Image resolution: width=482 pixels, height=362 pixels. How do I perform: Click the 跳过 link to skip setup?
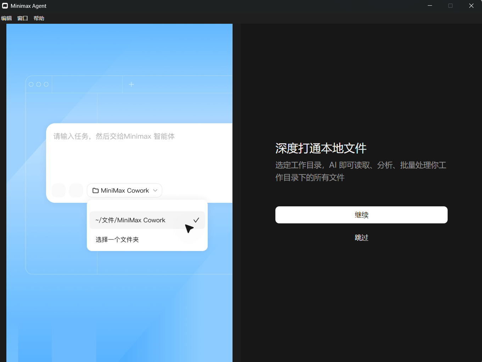click(361, 238)
